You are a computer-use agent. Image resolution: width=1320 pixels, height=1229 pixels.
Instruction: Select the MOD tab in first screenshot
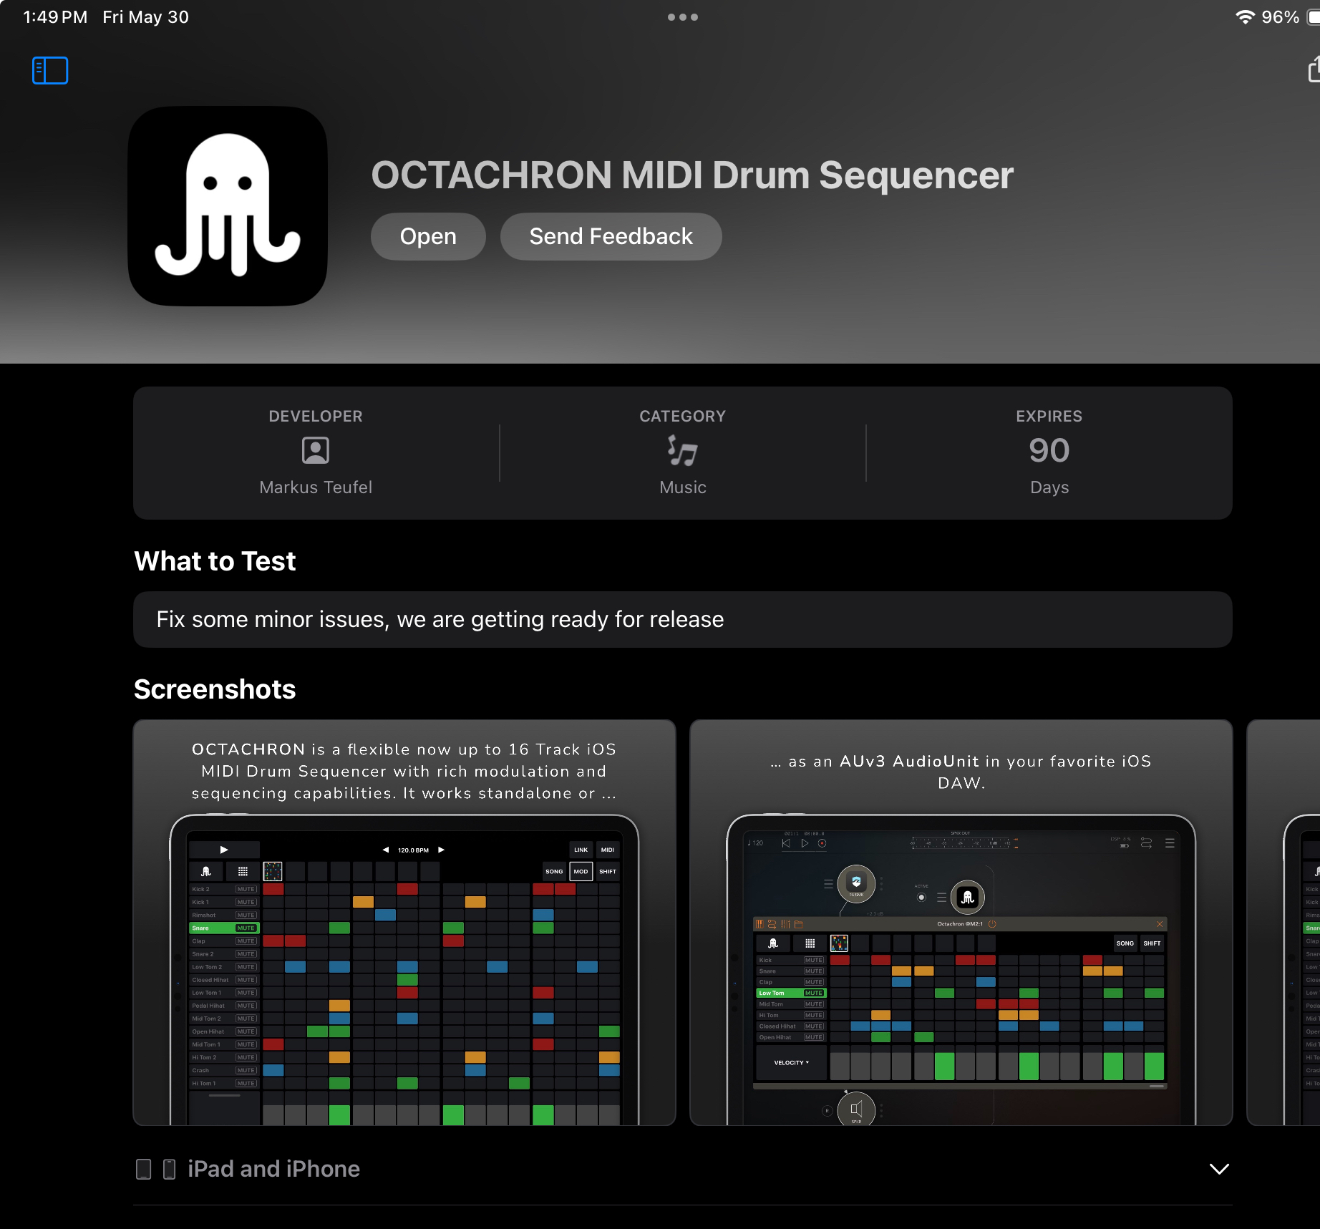click(581, 872)
